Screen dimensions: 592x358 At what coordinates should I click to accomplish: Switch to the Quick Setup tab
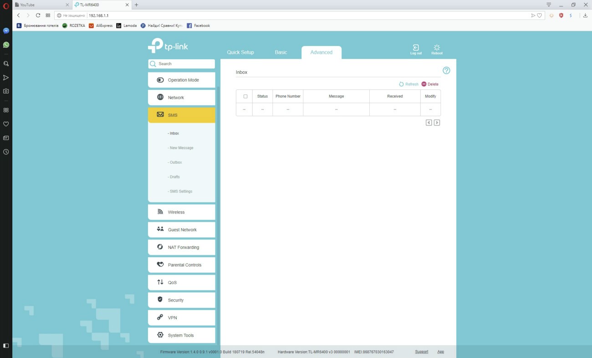(x=240, y=52)
